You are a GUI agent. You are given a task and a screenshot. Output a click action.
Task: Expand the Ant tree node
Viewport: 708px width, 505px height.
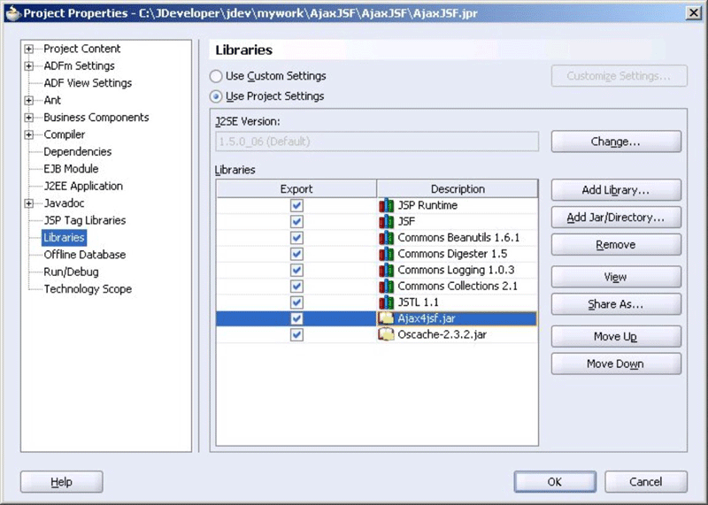(x=29, y=100)
